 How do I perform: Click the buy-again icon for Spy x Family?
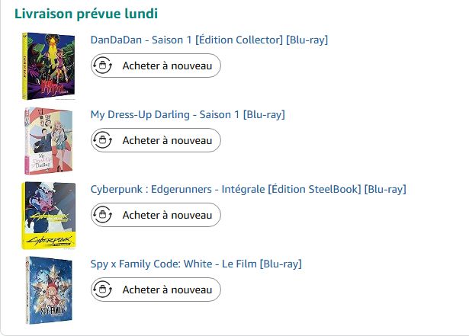click(x=102, y=290)
